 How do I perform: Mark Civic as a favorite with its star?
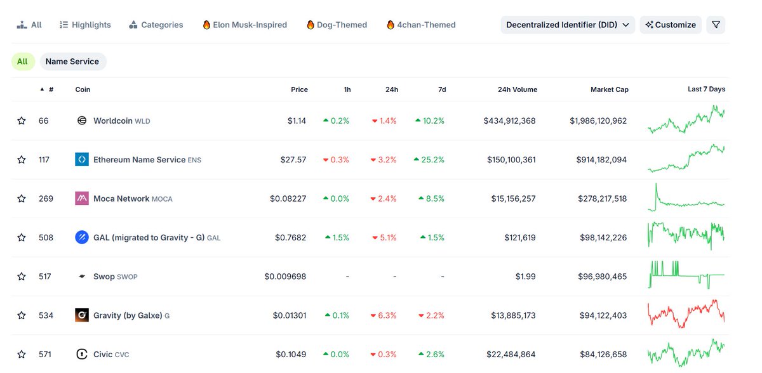pyautogui.click(x=22, y=355)
